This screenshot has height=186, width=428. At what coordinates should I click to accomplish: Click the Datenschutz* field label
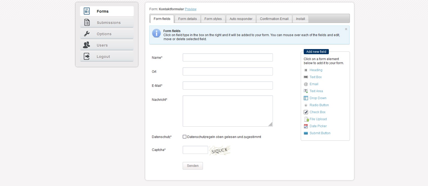(x=162, y=137)
